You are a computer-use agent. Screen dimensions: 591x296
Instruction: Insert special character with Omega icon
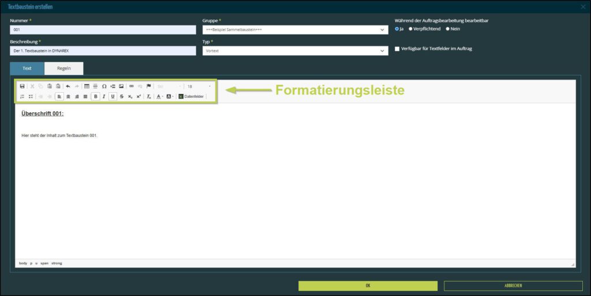(104, 86)
